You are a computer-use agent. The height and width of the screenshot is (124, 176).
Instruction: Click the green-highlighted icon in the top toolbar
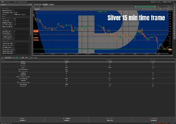pyautogui.click(x=20, y=2)
